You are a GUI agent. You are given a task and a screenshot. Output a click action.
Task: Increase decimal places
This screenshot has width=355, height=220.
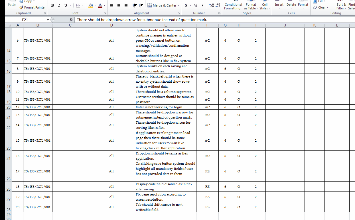point(211,5)
